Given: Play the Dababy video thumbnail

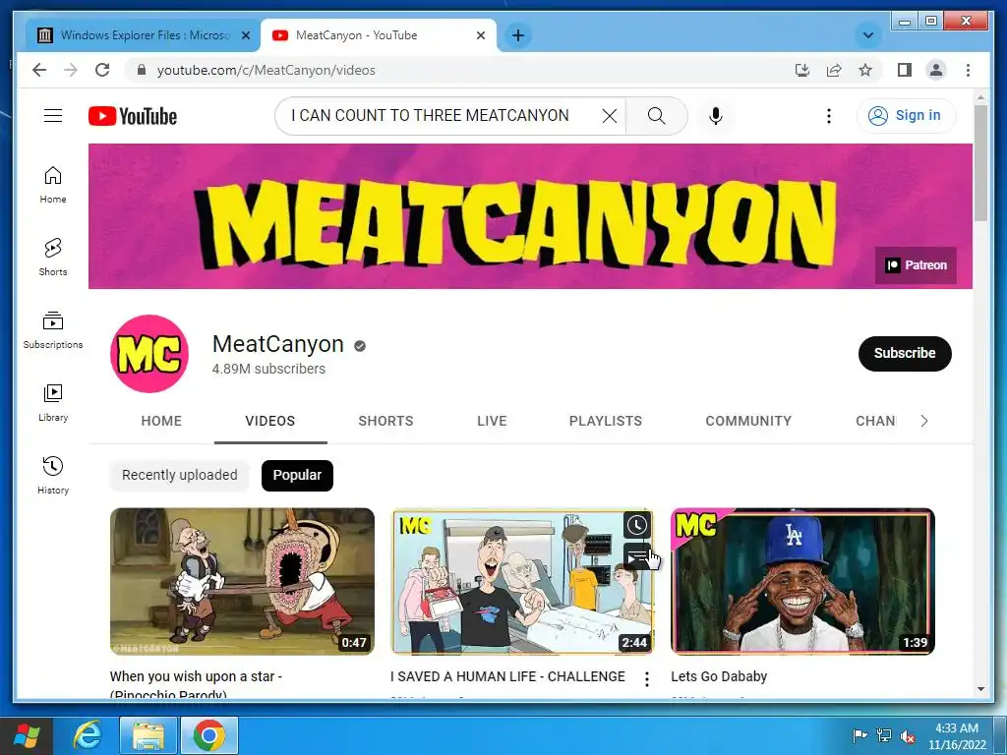Looking at the screenshot, I should pos(802,581).
